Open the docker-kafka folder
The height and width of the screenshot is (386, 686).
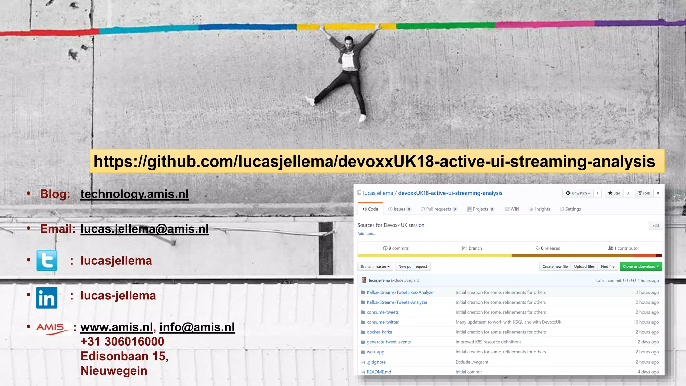(380, 332)
